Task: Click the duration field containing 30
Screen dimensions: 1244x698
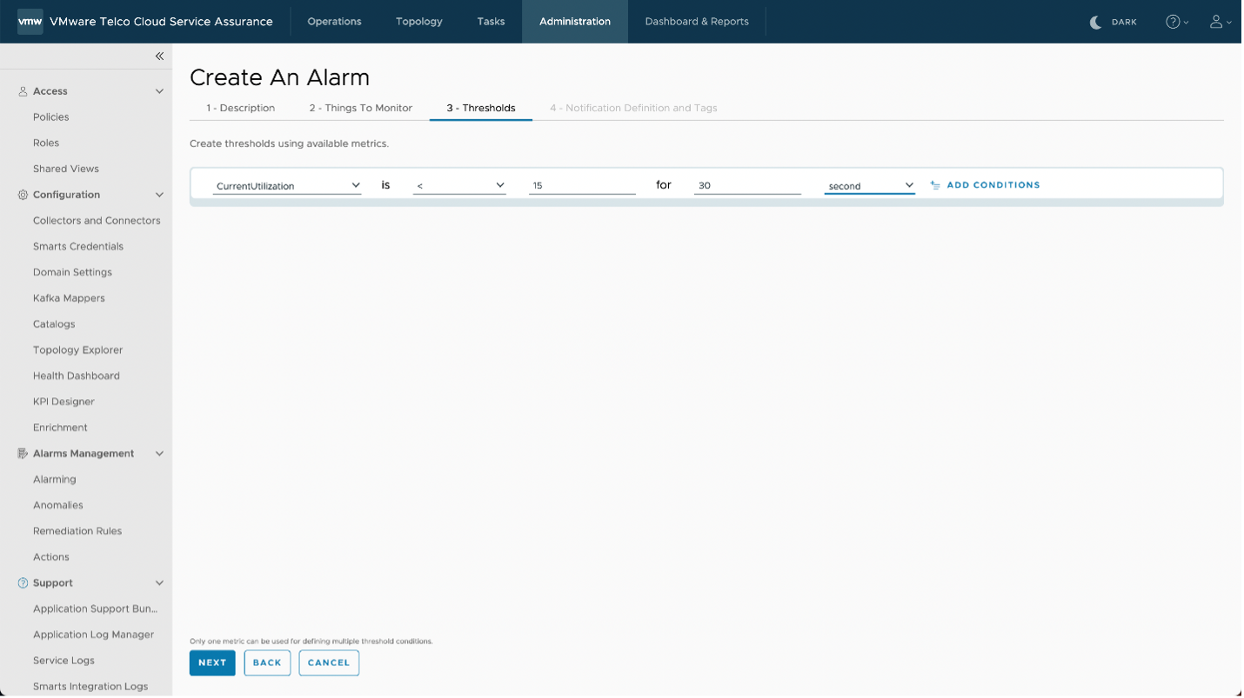Action: [747, 185]
